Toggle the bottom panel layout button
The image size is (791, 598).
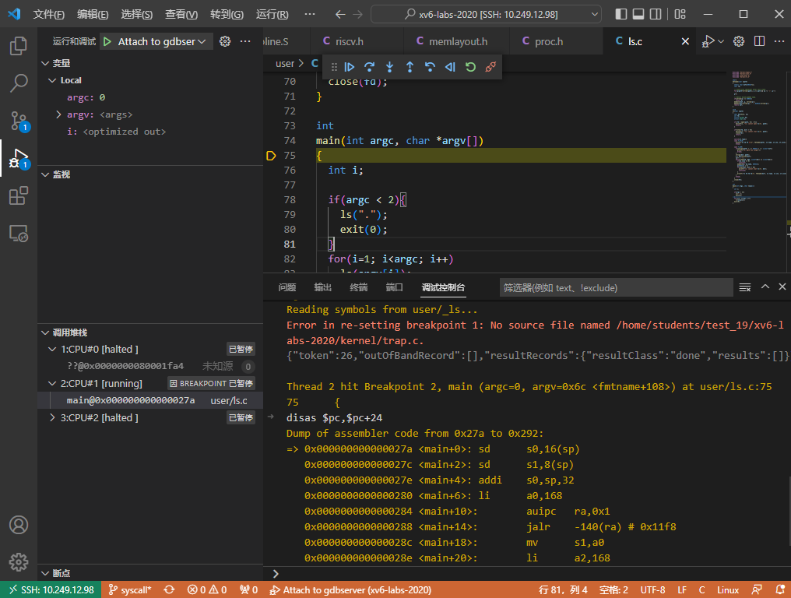pyautogui.click(x=639, y=14)
